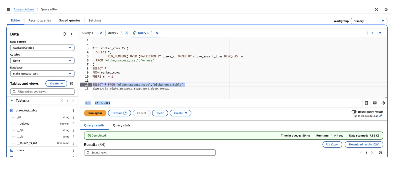This screenshot has height=177, width=404.
Task: Open the Workgroup primary dropdown
Action: click(x=369, y=21)
